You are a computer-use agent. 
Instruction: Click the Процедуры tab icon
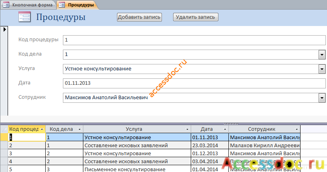[62, 5]
